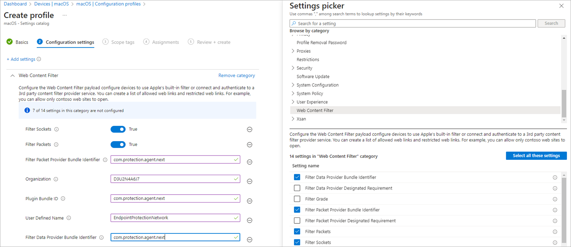
Task: Expand the Security category
Action: (294, 68)
